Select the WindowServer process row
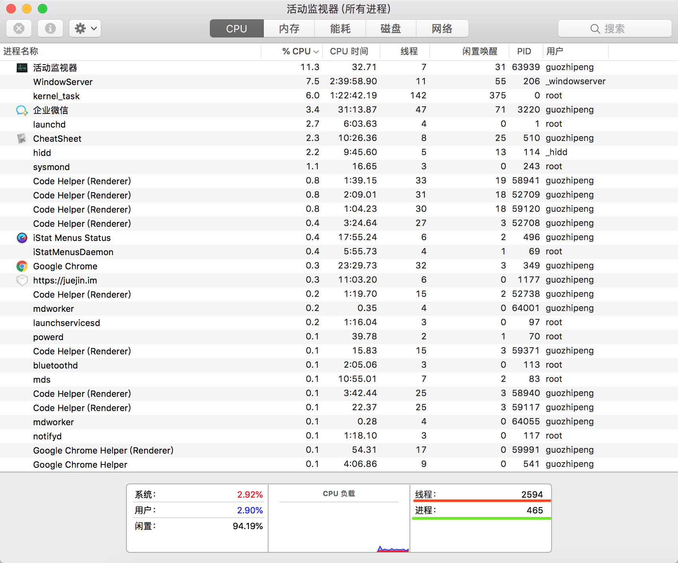Screen dimensions: 678x563 point(339,82)
